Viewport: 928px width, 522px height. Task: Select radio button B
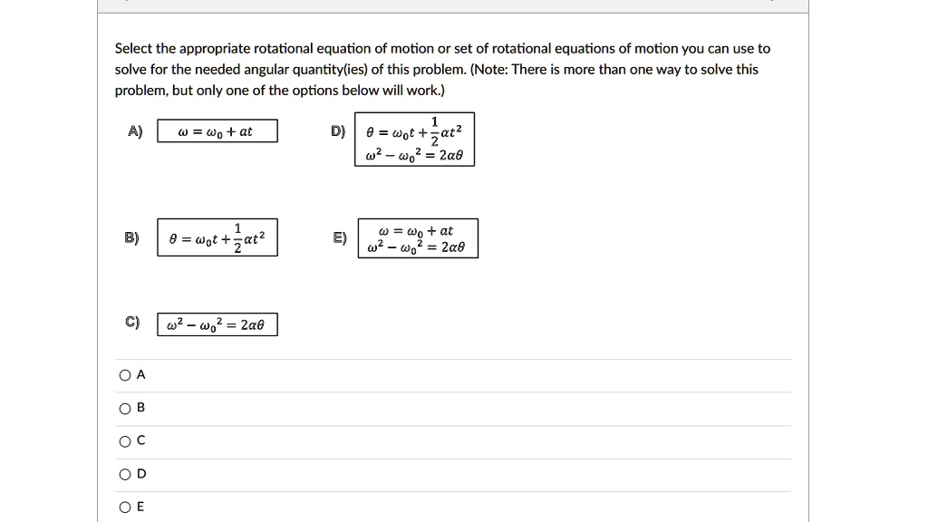[124, 408]
